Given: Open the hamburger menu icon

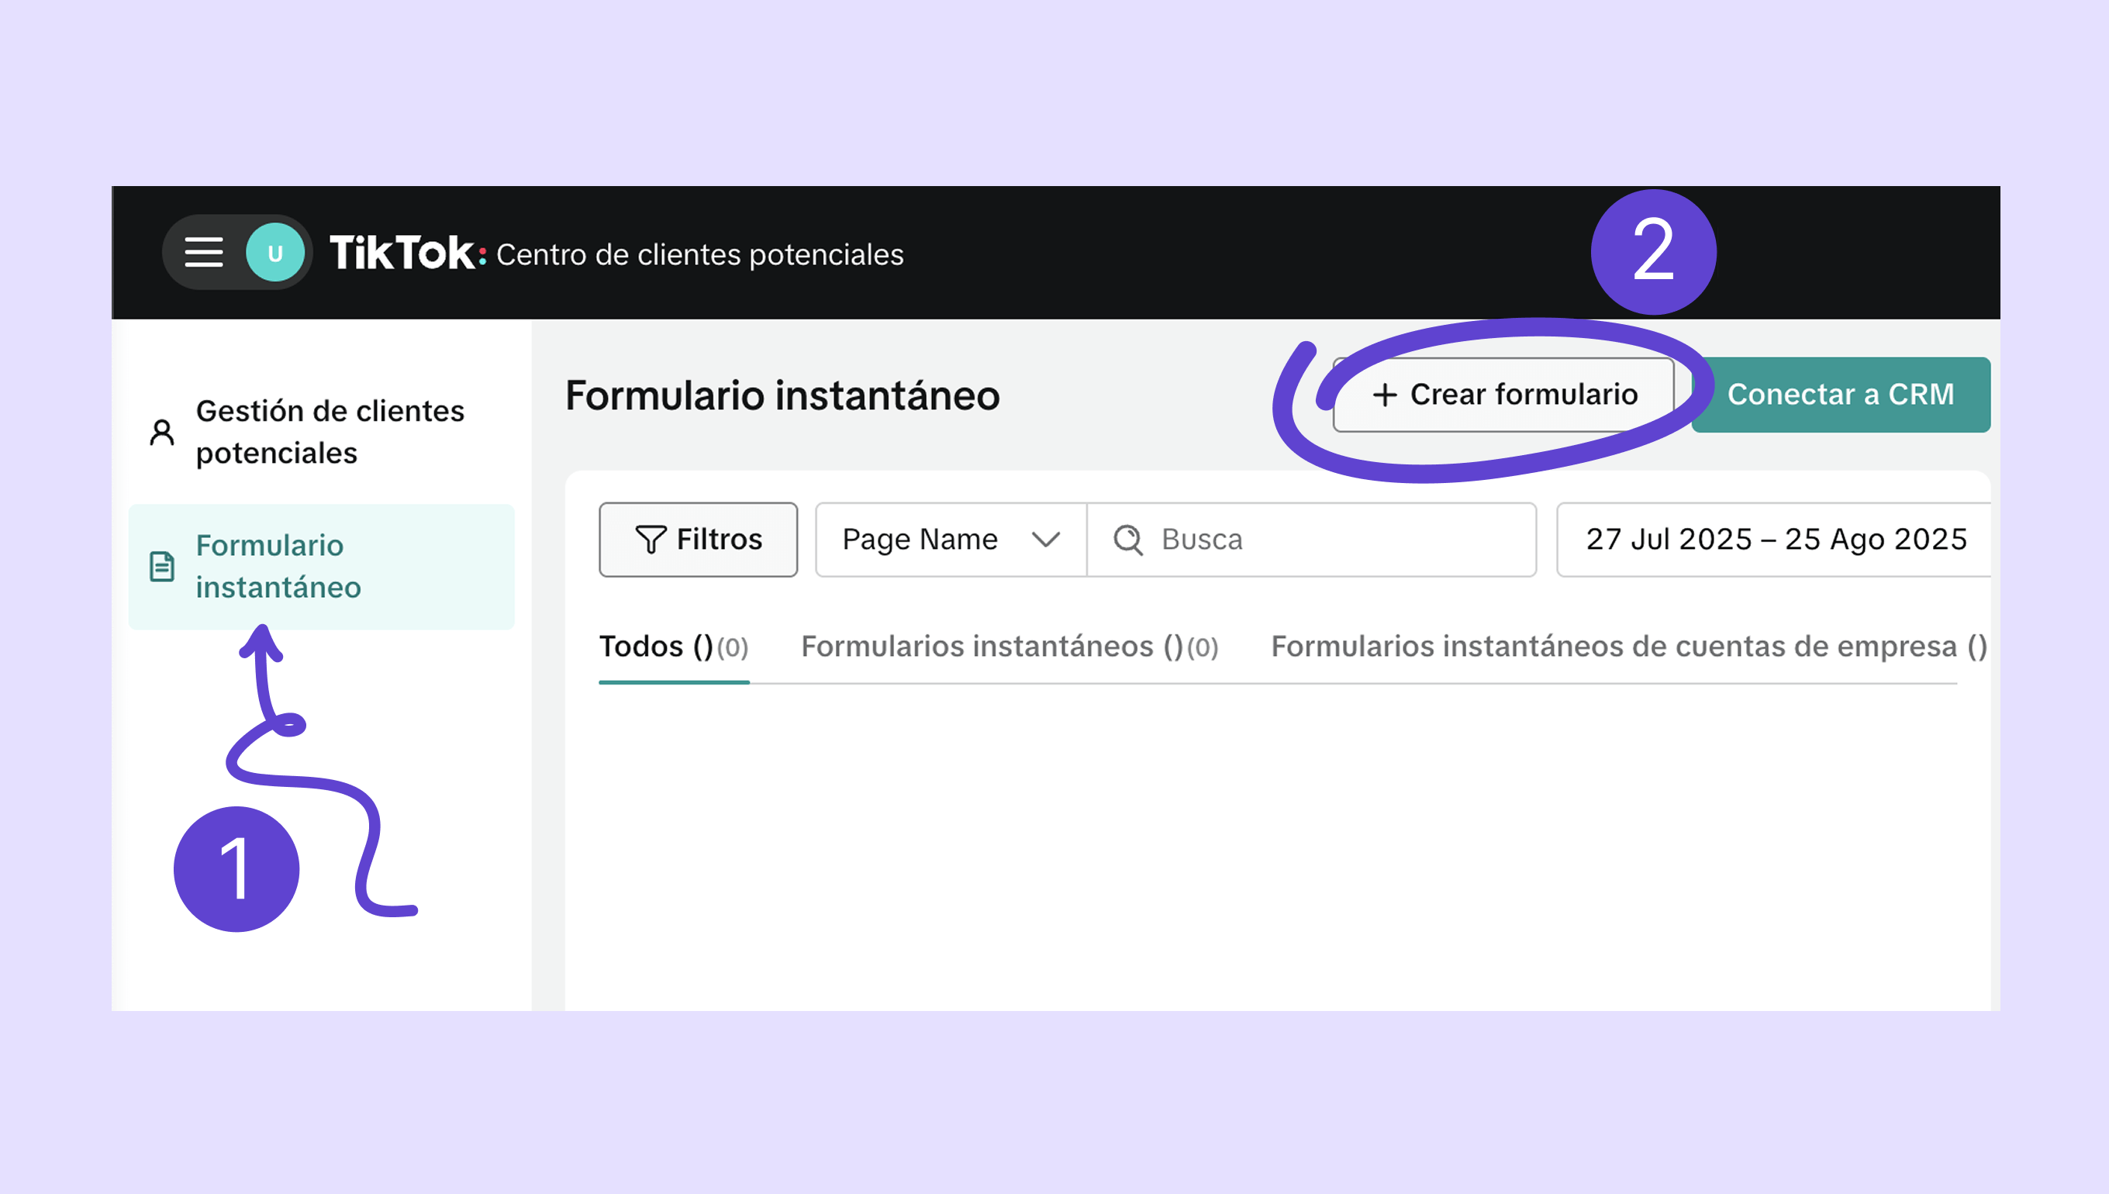Looking at the screenshot, I should click(203, 253).
